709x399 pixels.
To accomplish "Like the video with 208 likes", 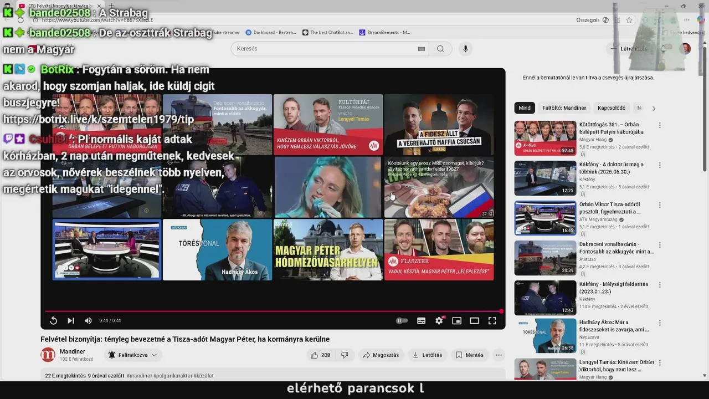I will 321,355.
